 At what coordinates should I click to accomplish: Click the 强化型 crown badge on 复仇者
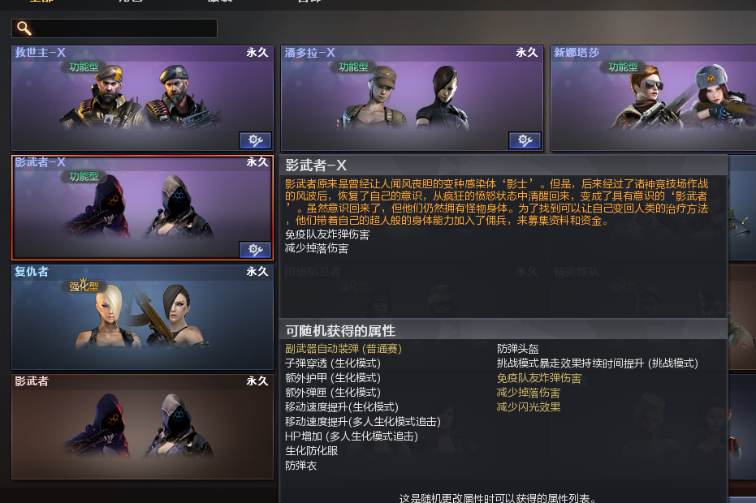[x=84, y=286]
